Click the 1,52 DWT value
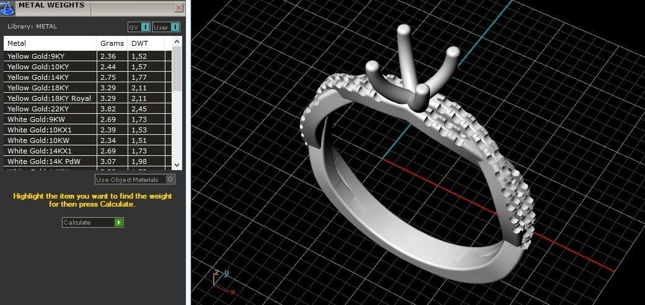This screenshot has height=305, width=645. click(139, 56)
